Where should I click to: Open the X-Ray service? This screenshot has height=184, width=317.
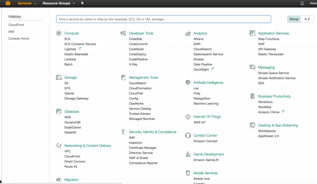pos(133,64)
